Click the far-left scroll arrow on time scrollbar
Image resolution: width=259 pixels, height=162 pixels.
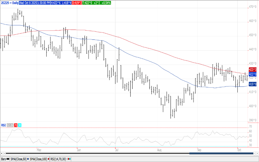click(x=1, y=154)
